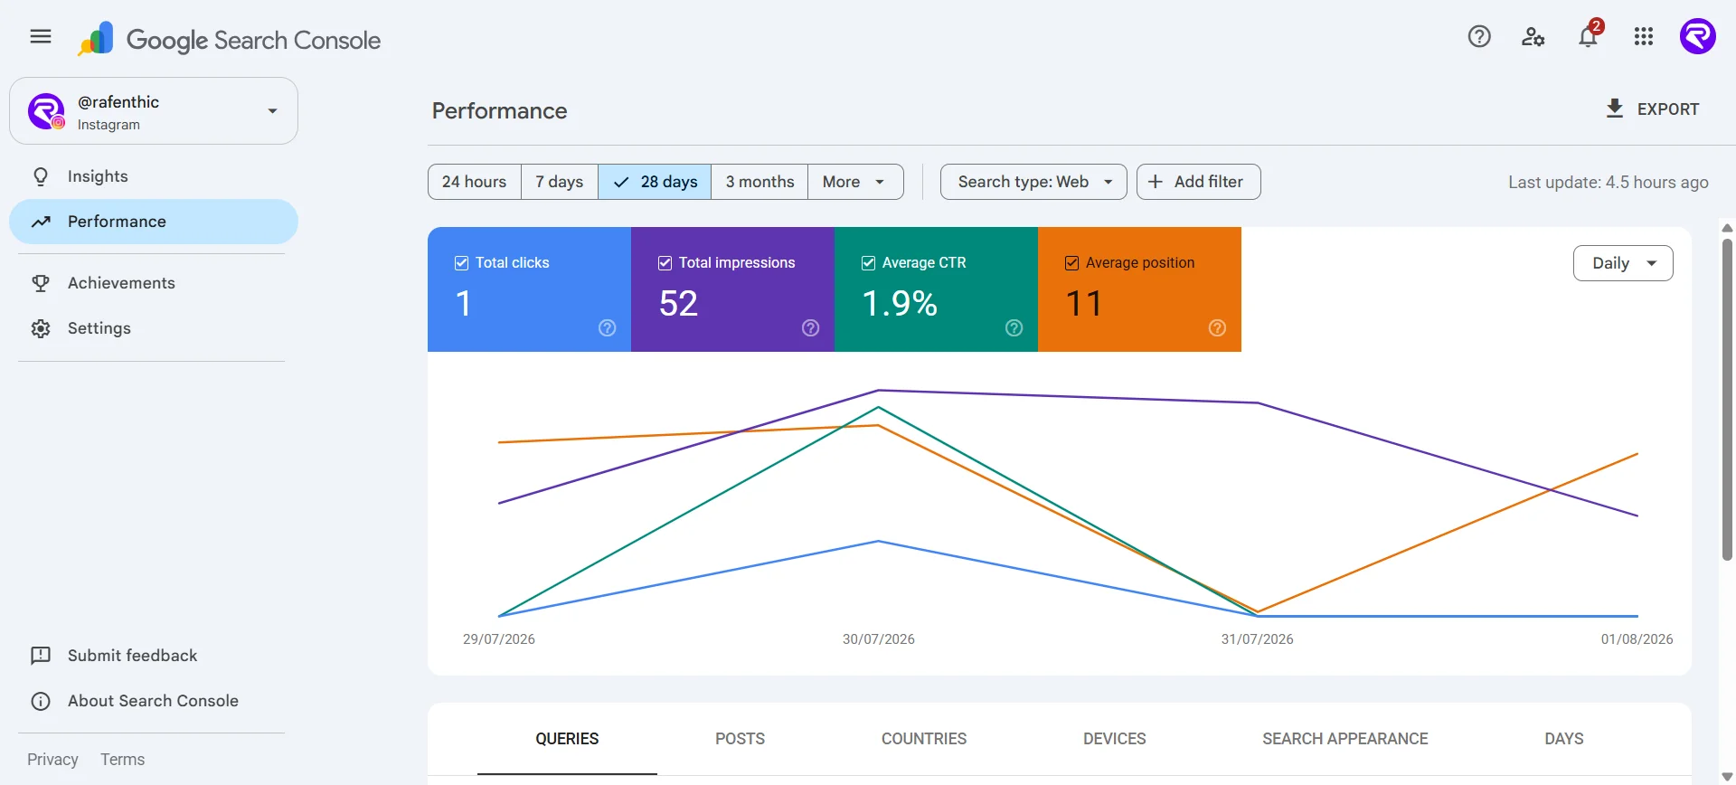Open Achievements in the sidebar
Image resolution: width=1736 pixels, height=785 pixels.
(x=154, y=283)
